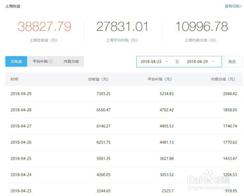The width and height of the screenshot is (244, 196).
Task: Switch to the 平台补贴 tab
Action: 43,61
